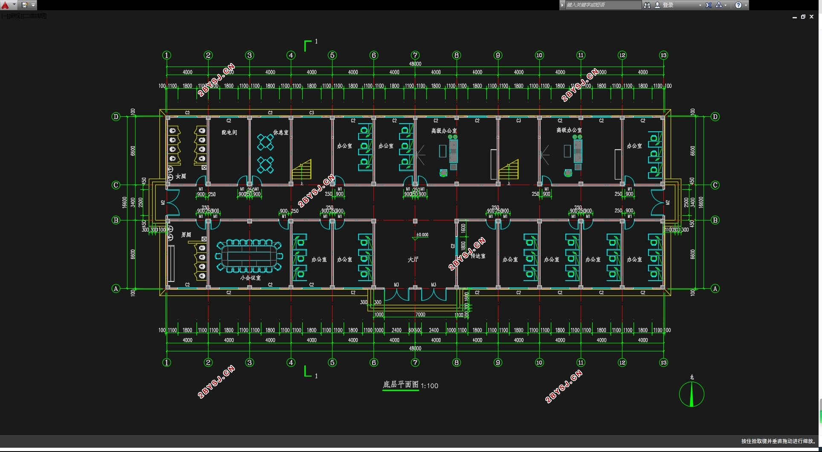Viewport: 822px width, 452px height.
Task: Select the 小会议室 room label
Action: click(x=250, y=278)
